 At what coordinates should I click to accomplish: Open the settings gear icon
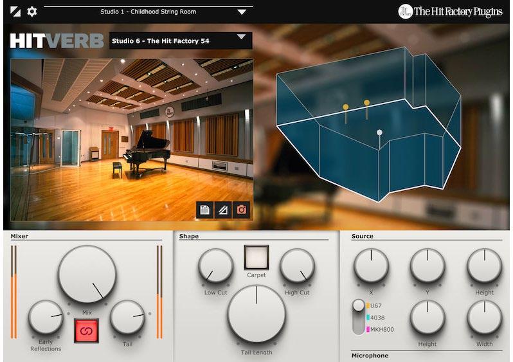click(32, 12)
